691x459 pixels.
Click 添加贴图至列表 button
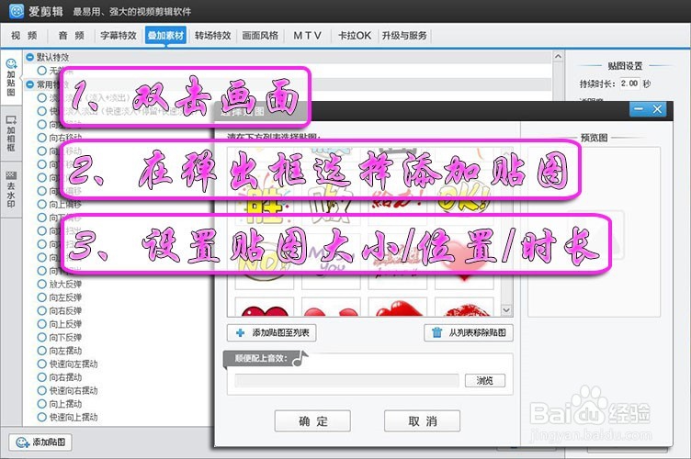[271, 332]
